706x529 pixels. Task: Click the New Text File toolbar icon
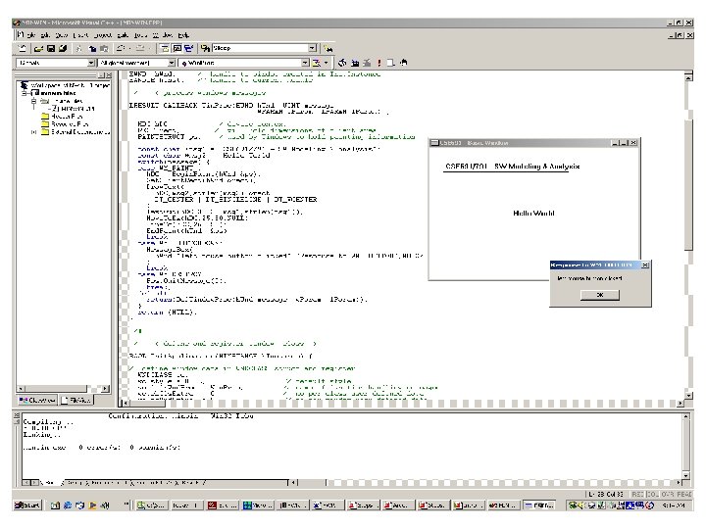[x=22, y=48]
